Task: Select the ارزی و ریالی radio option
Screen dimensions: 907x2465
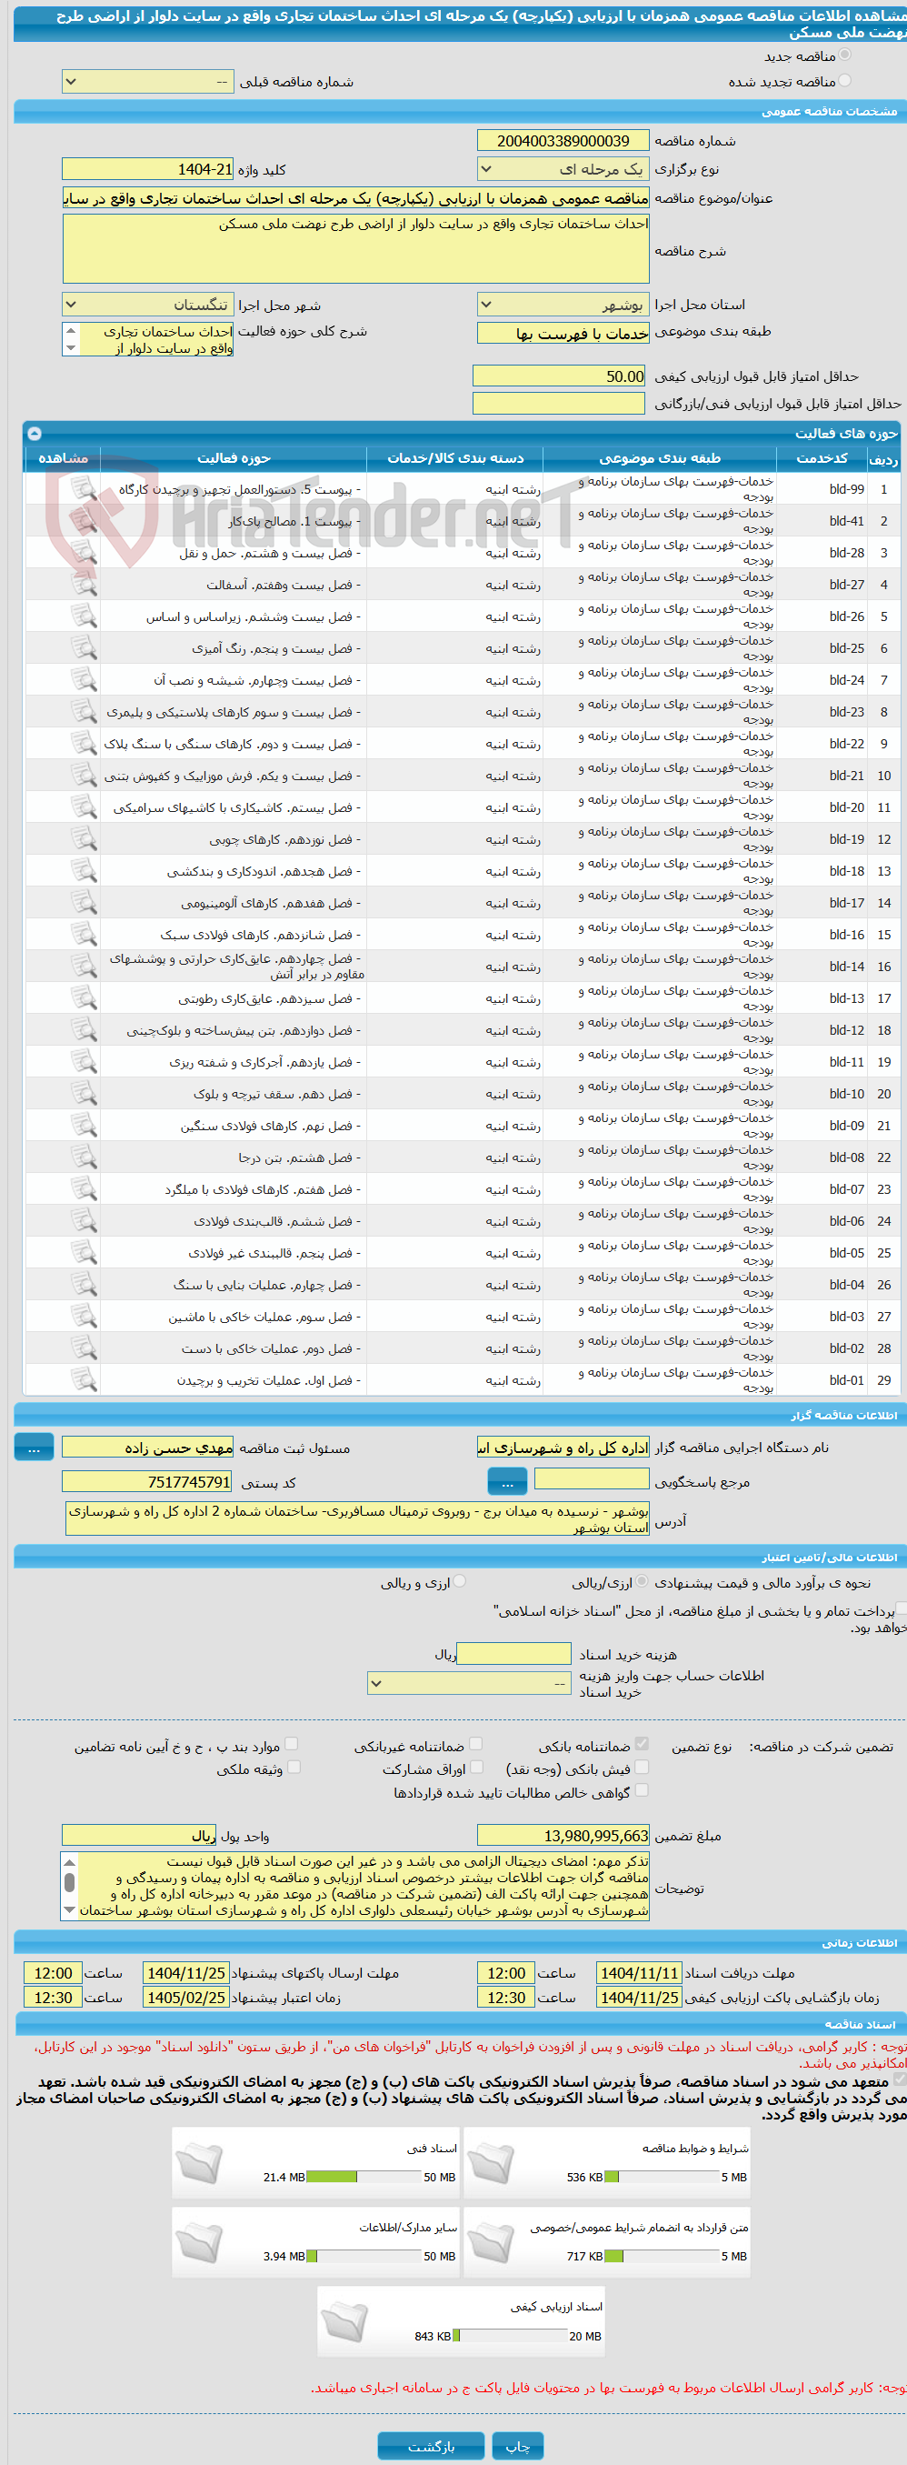Action: [x=460, y=1582]
